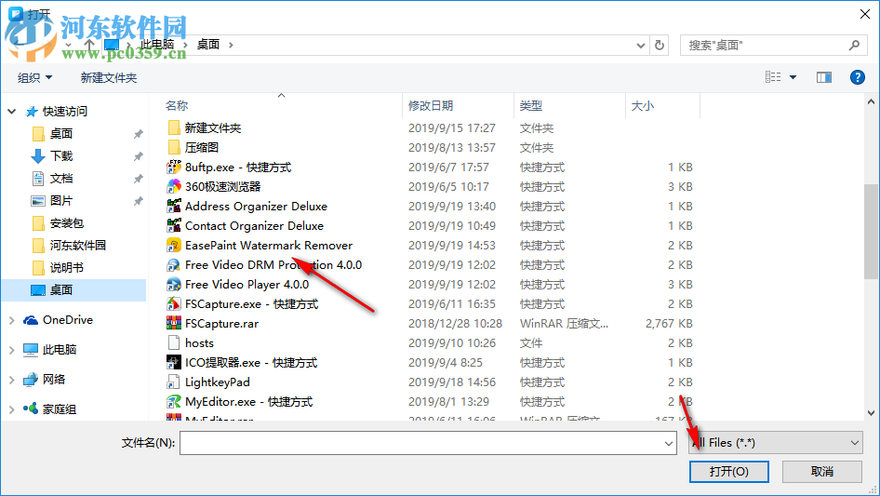Click the LightkeyPad shortcut icon
880x496 pixels.
point(174,382)
